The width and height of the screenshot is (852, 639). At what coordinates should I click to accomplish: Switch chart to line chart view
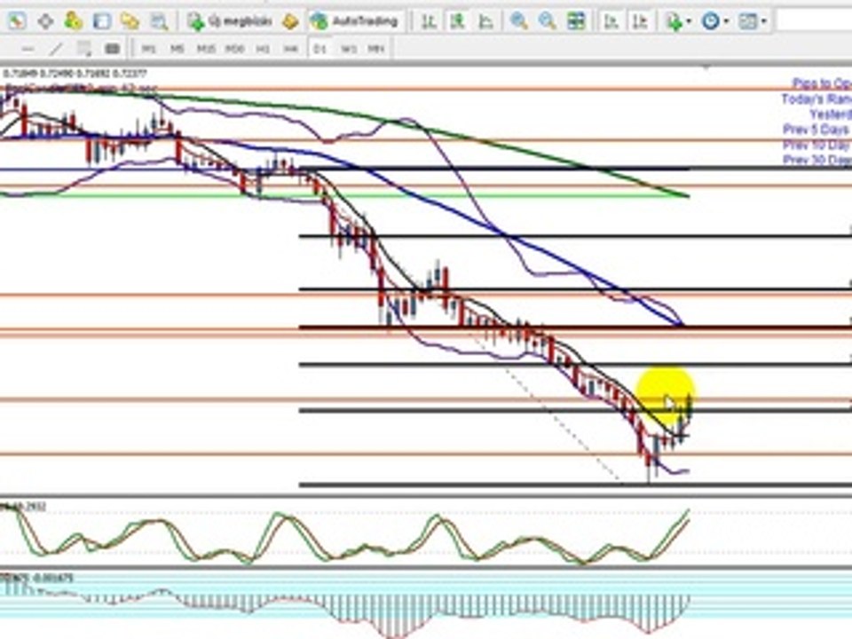pos(485,21)
